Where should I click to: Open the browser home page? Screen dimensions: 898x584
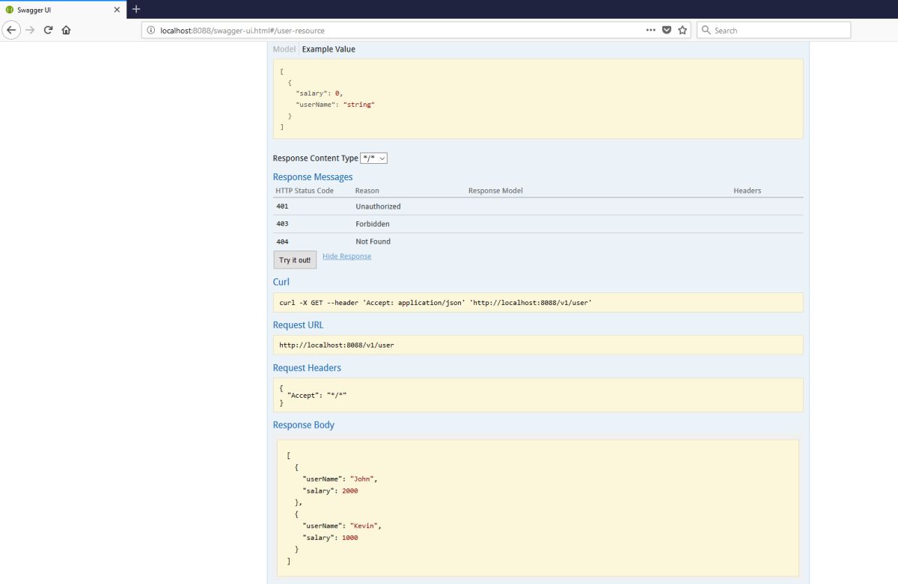[x=66, y=30]
